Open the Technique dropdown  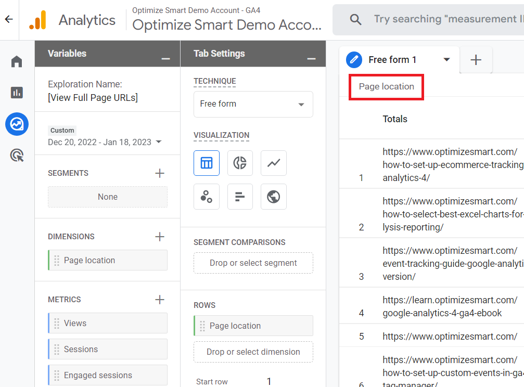(x=253, y=104)
